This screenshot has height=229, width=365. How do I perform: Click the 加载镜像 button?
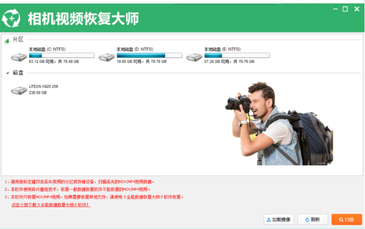tap(278, 219)
